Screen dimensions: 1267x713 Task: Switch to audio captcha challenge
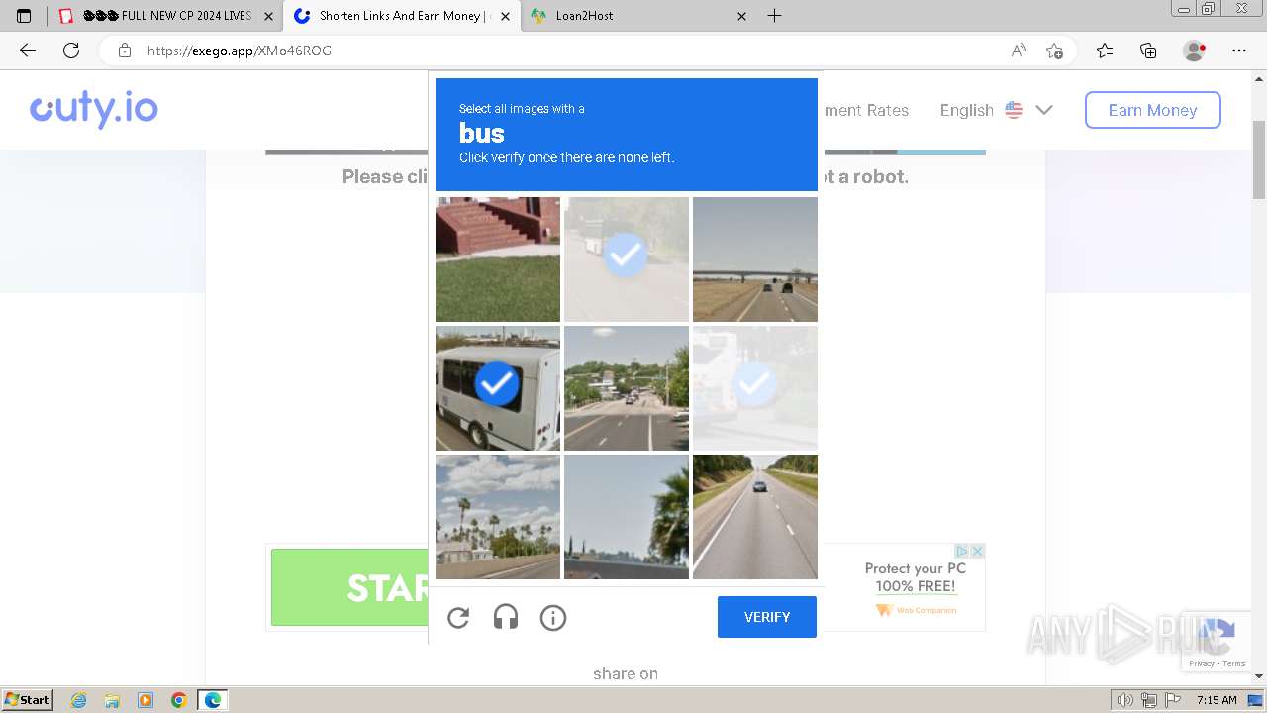point(506,618)
